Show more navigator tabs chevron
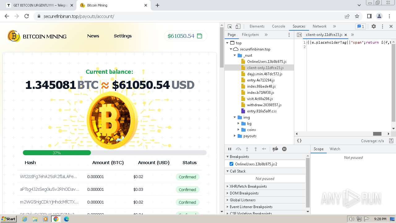The width and height of the screenshot is (396, 223). pyautogui.click(x=266, y=35)
